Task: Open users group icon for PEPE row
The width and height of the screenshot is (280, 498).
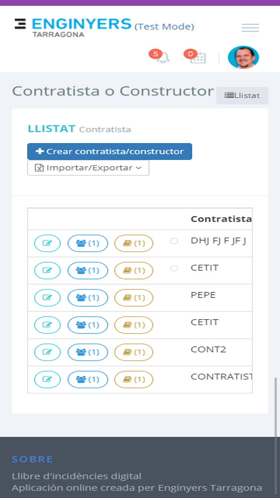Action: click(87, 298)
